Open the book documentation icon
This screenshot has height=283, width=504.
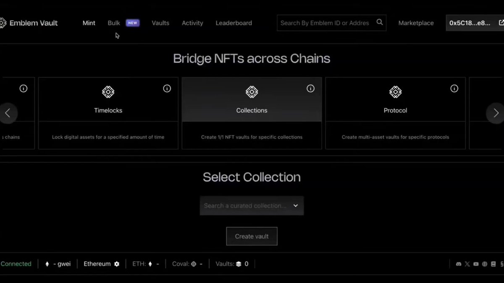pos(493,264)
